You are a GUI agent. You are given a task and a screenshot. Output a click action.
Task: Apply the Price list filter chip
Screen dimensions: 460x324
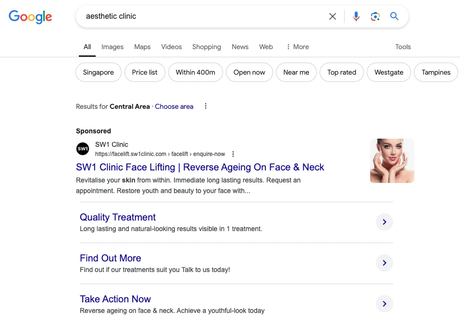pyautogui.click(x=145, y=72)
